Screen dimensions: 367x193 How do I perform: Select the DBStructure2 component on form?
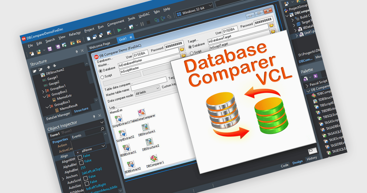tap(149, 142)
